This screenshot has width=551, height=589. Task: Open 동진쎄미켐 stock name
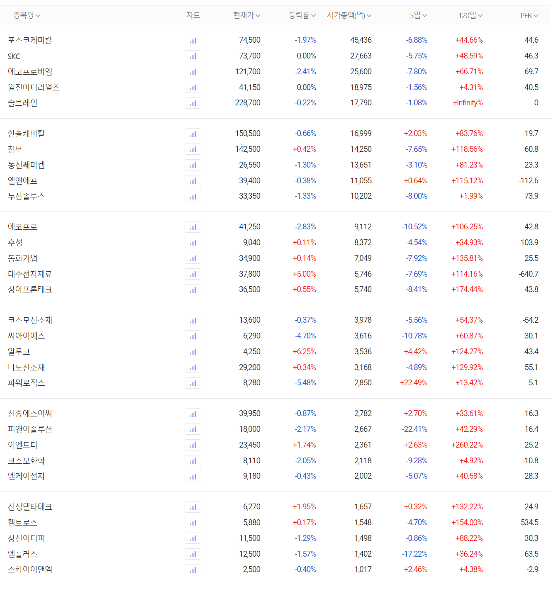click(x=26, y=165)
